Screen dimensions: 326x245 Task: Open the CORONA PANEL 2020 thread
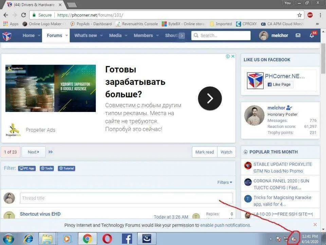[281, 184]
